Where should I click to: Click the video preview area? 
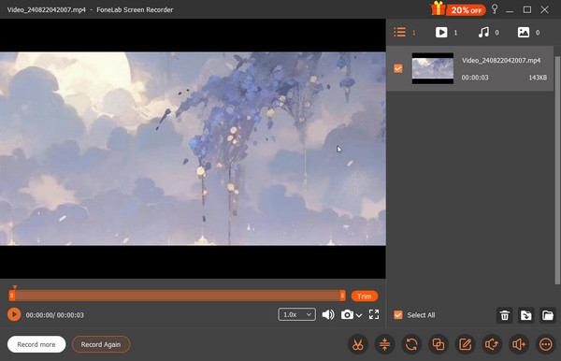193,149
